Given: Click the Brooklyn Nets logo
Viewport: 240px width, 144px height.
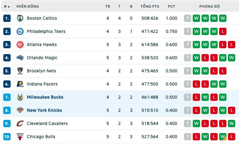Looking at the screenshot, I should (20, 71).
